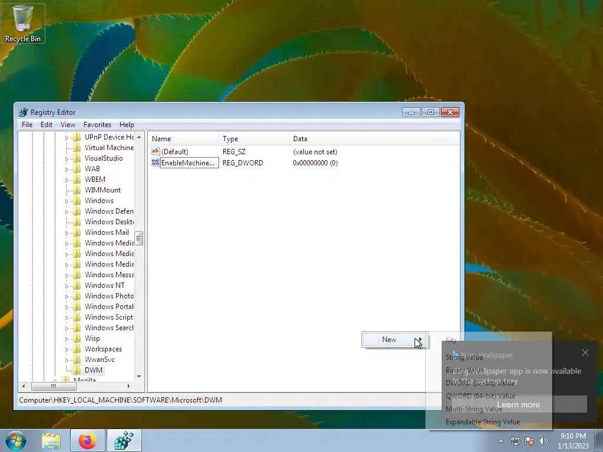Click the WAB folder icon
603x452 pixels.
point(77,169)
